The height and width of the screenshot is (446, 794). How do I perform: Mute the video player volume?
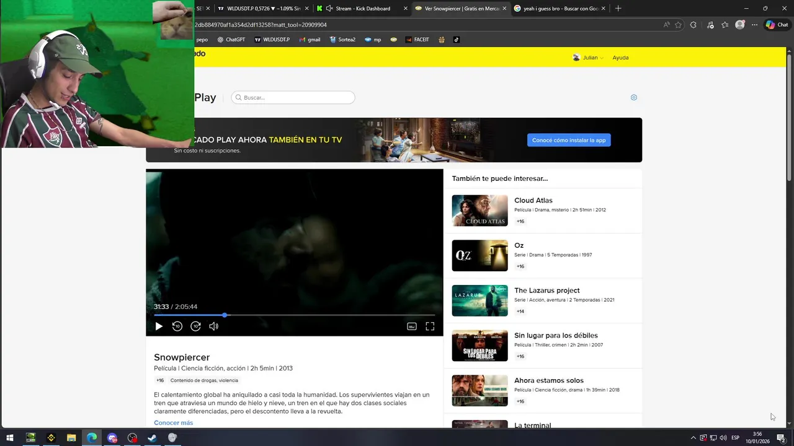(x=214, y=326)
